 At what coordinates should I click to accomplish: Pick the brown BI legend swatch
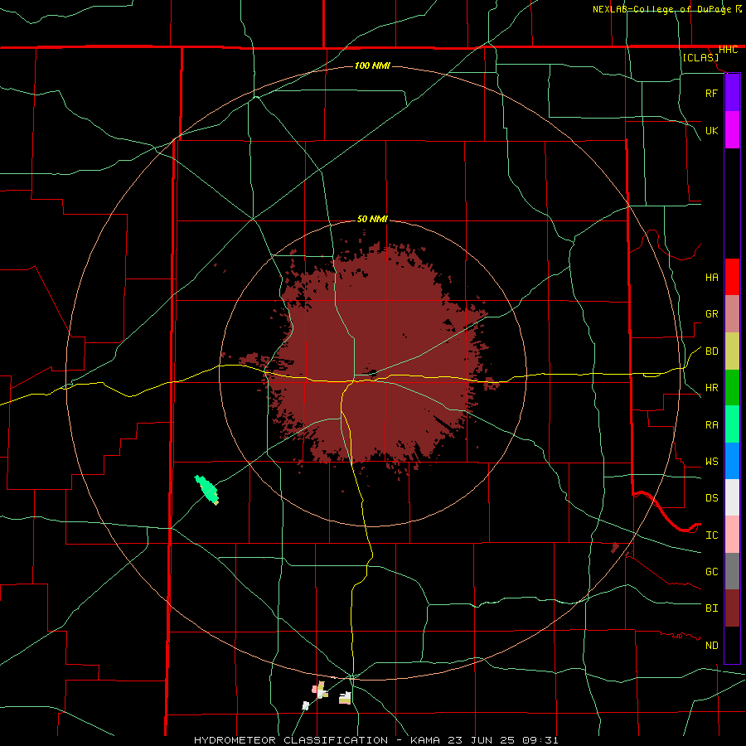[732, 608]
